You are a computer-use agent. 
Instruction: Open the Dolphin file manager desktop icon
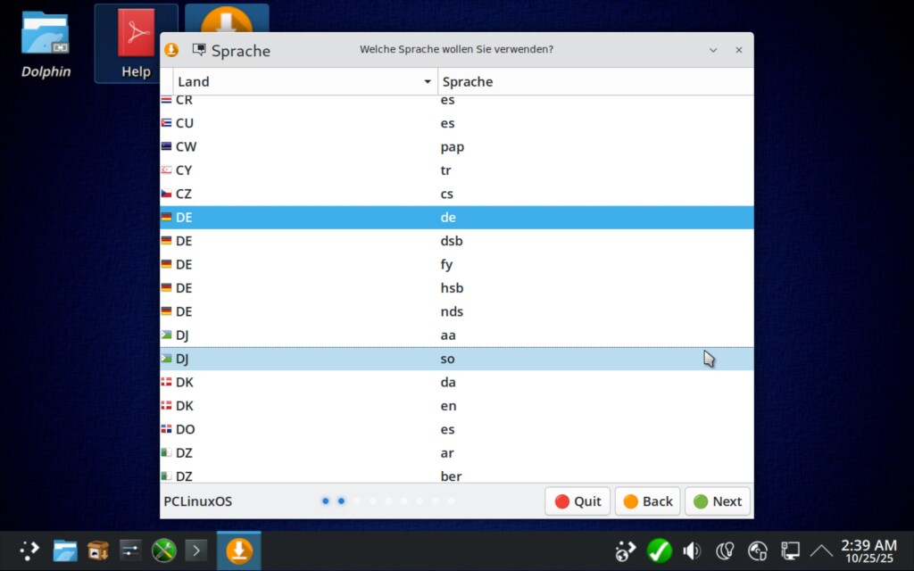point(46,44)
